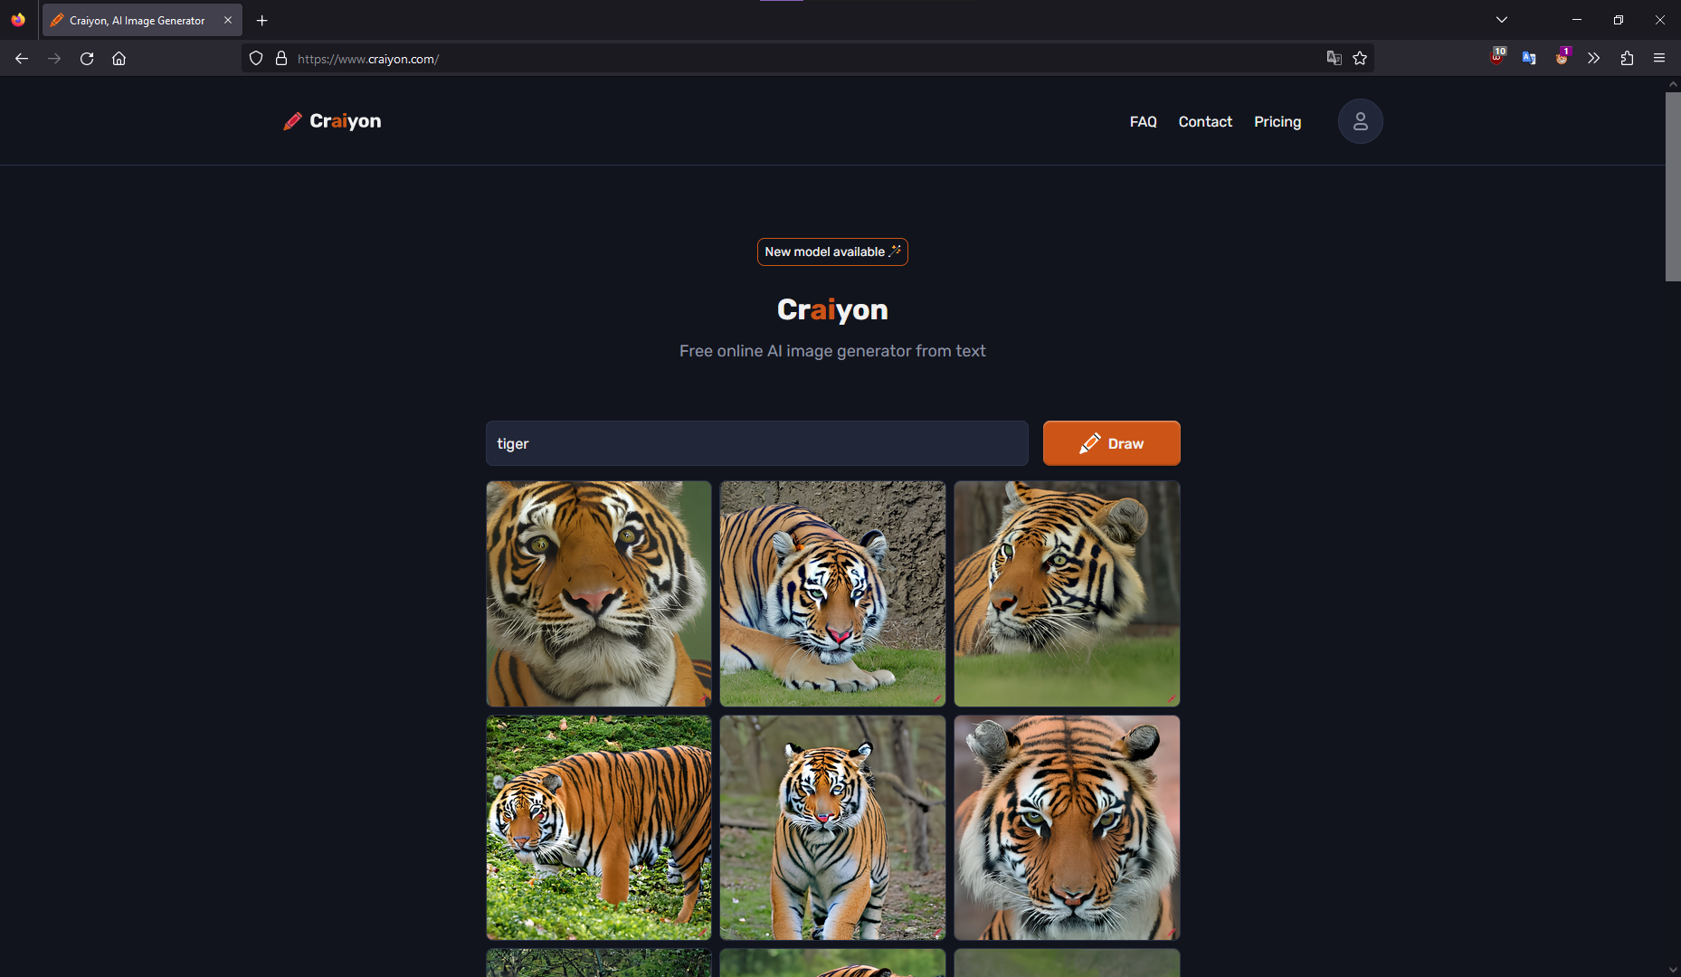Open the hamburger application menu
The height and width of the screenshot is (977, 1681).
tap(1660, 58)
